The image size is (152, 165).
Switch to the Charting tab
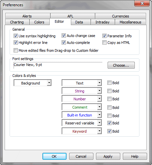(x=17, y=22)
